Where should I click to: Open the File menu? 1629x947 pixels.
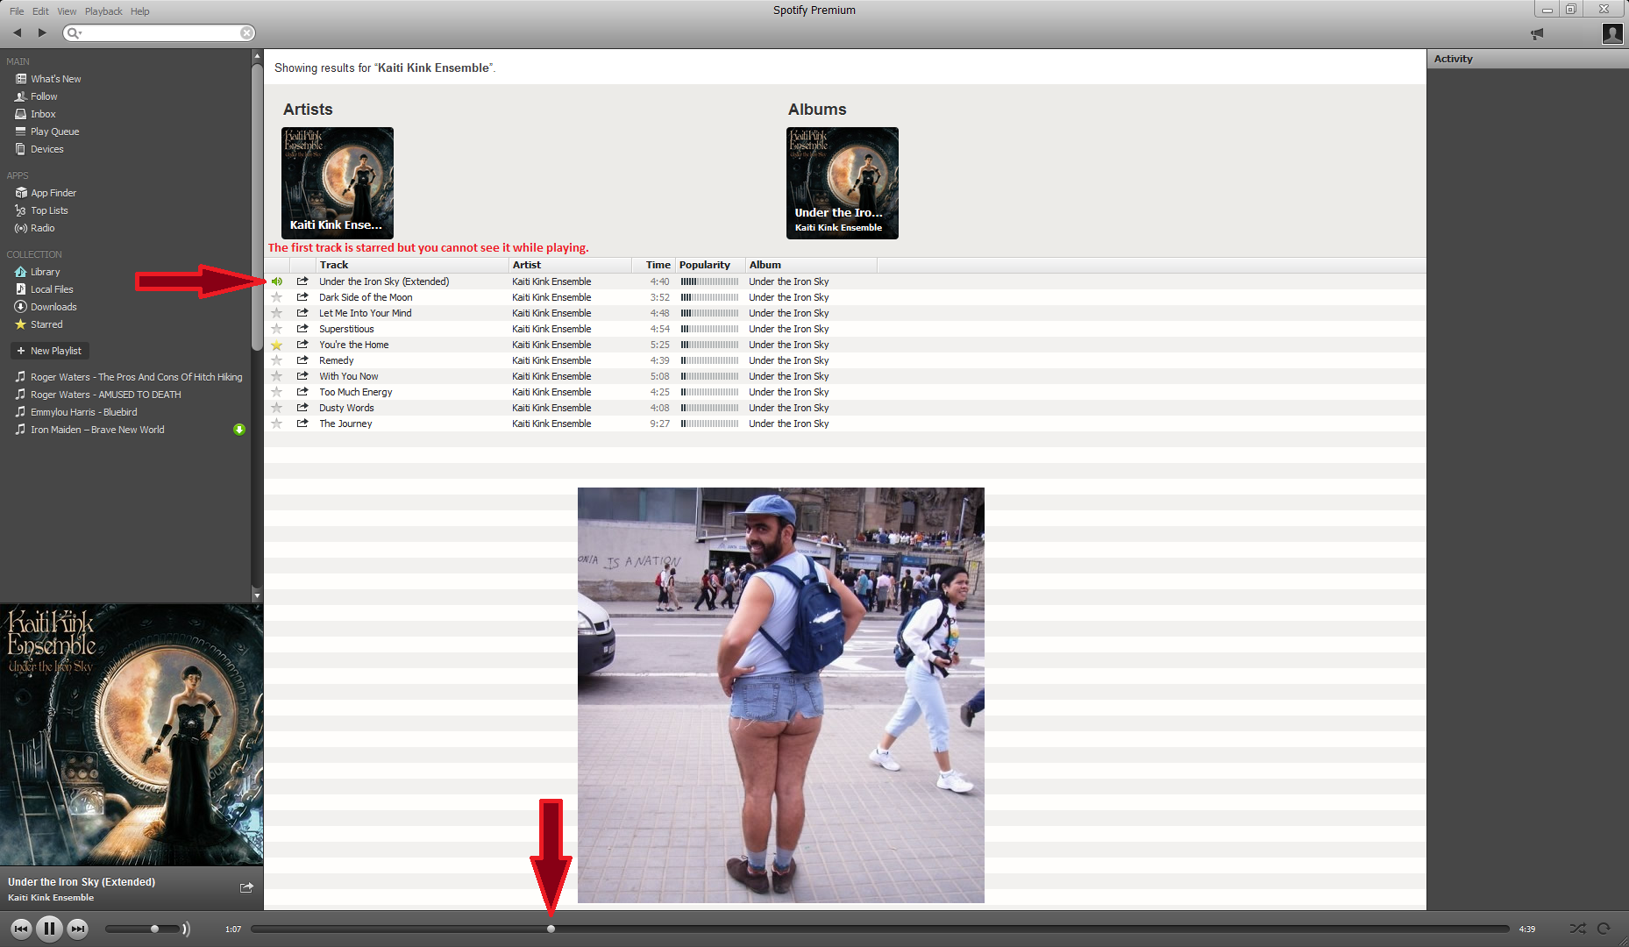(17, 11)
